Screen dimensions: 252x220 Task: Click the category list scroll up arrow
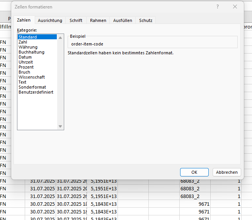tap(60, 38)
